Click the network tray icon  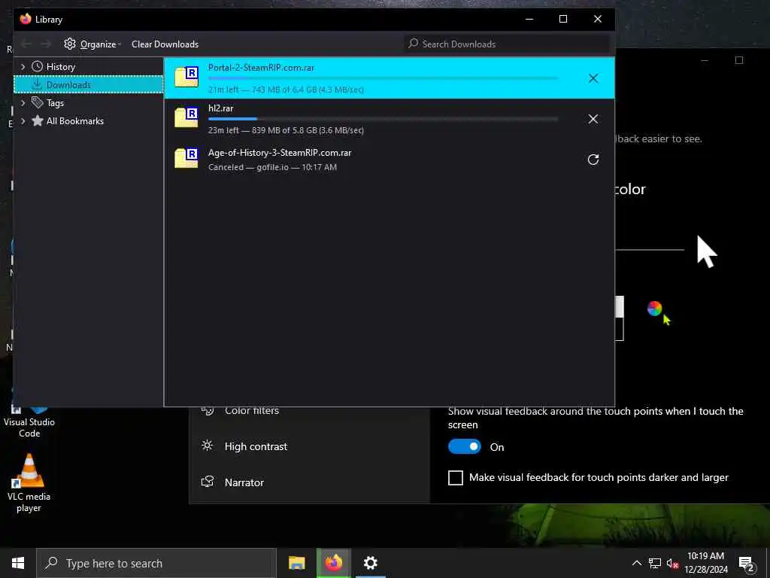point(654,563)
